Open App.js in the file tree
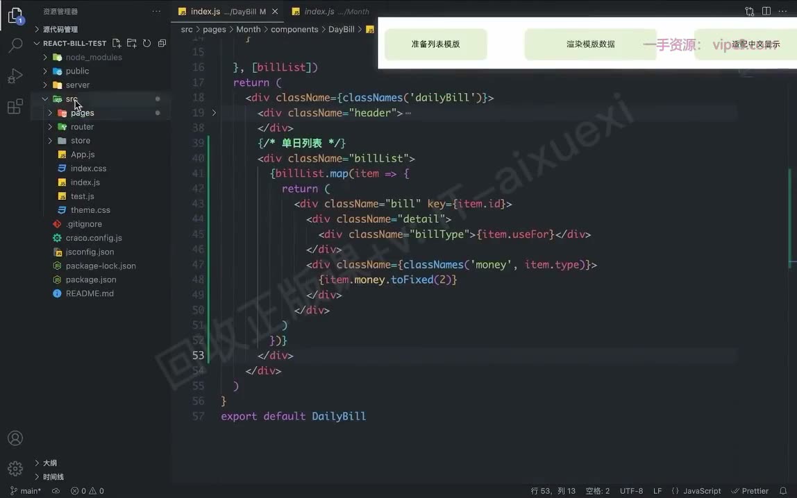797x498 pixels. (83, 154)
